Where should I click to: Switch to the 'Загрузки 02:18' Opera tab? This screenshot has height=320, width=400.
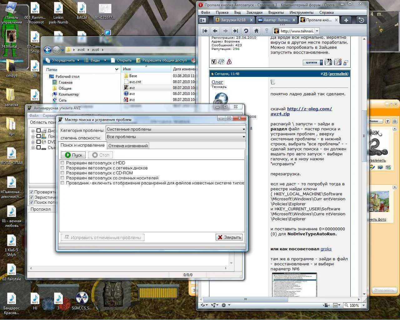pos(234,20)
